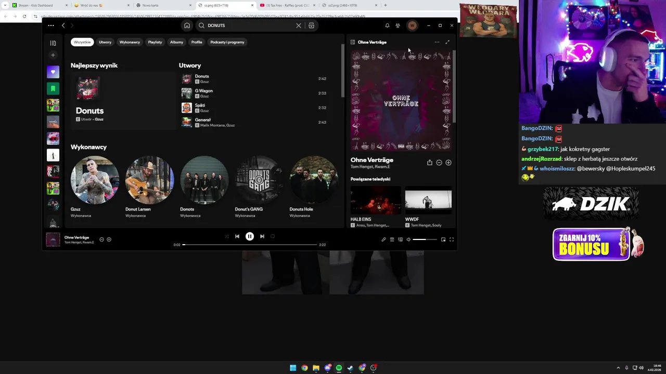
Task: Expand Now Playing panel to full screen
Action: pyautogui.click(x=447, y=42)
